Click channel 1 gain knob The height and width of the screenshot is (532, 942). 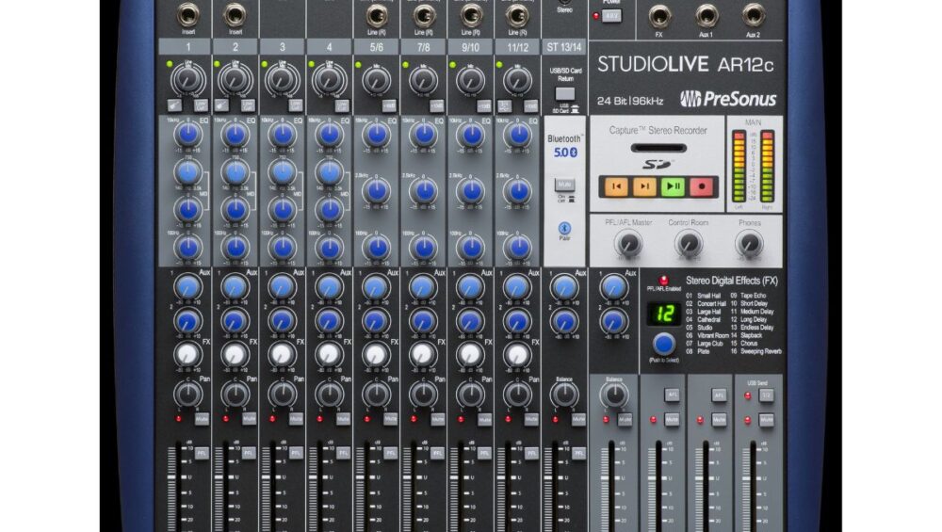coord(188,79)
